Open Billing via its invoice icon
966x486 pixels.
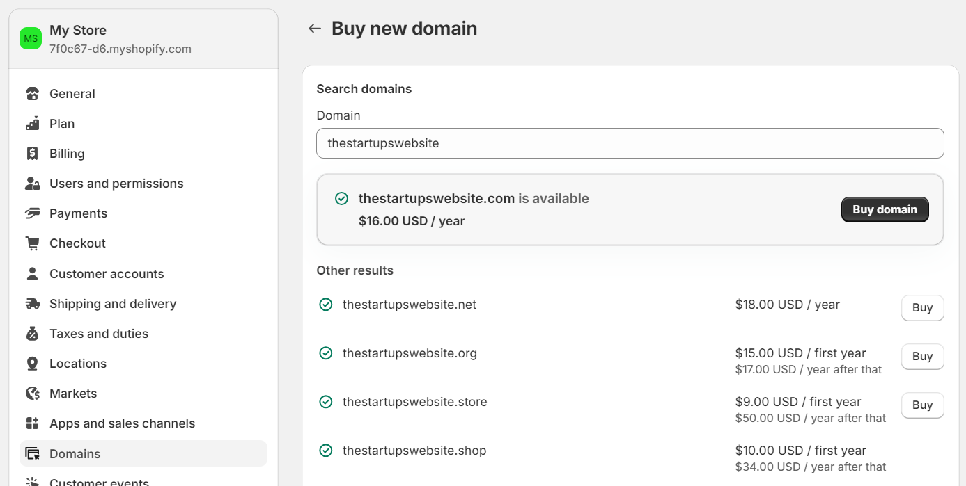tap(32, 153)
